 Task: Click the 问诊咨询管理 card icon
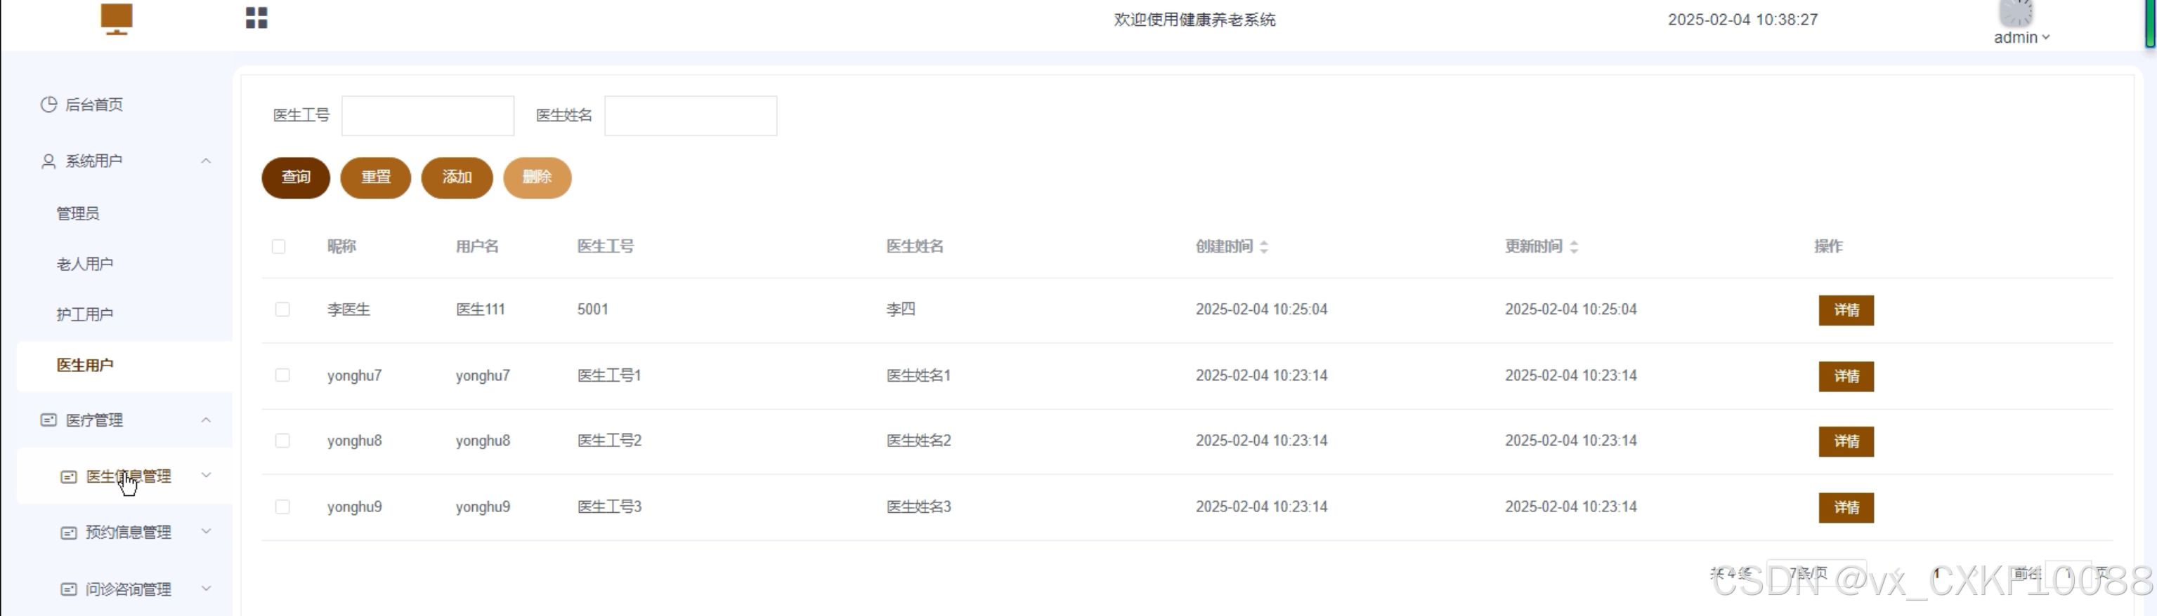[x=69, y=589]
